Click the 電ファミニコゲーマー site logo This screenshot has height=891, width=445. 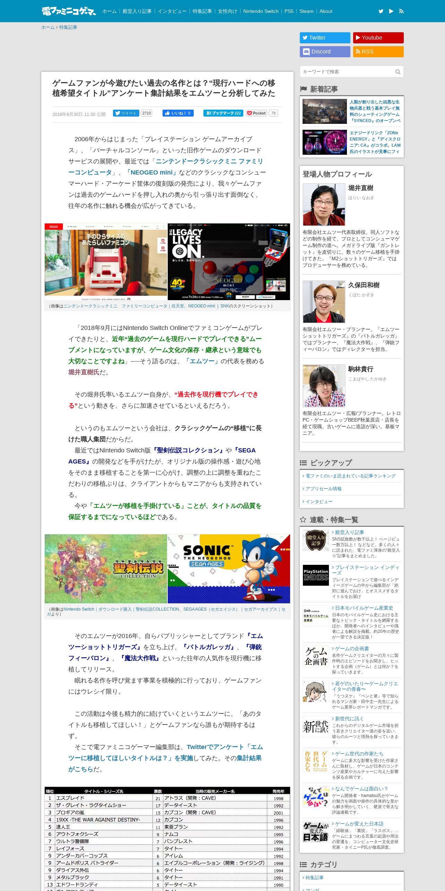(69, 11)
